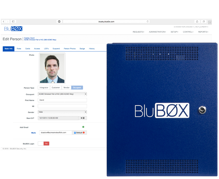The height and width of the screenshot is (179, 219).
Task: Click the person photo thumbnail
Action: (52, 68)
